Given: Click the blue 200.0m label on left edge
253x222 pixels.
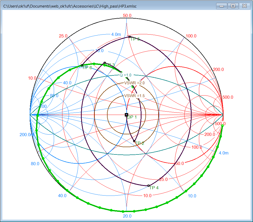Looking at the screenshot, I should [27, 135].
